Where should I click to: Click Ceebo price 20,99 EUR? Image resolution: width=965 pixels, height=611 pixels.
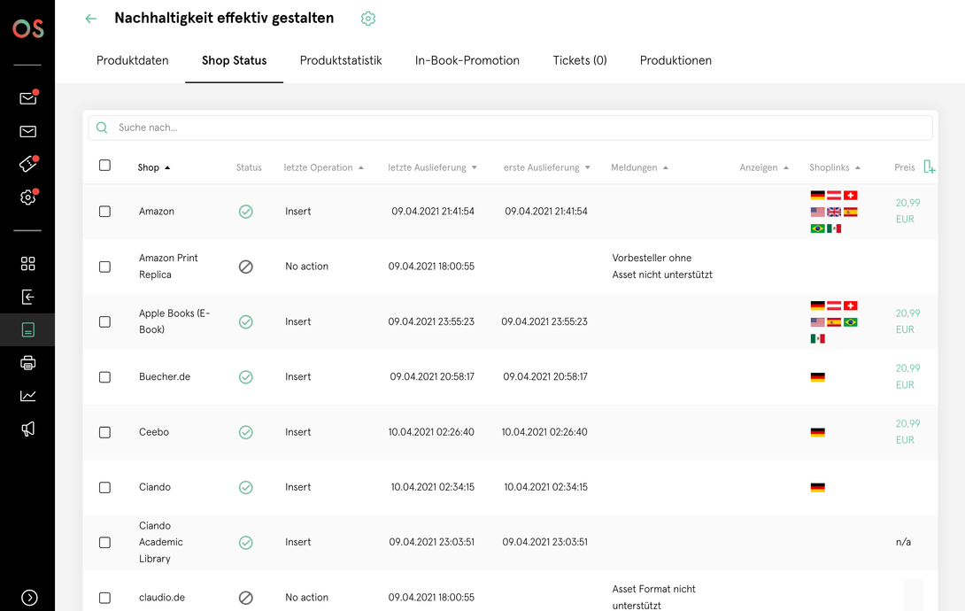pyautogui.click(x=907, y=431)
